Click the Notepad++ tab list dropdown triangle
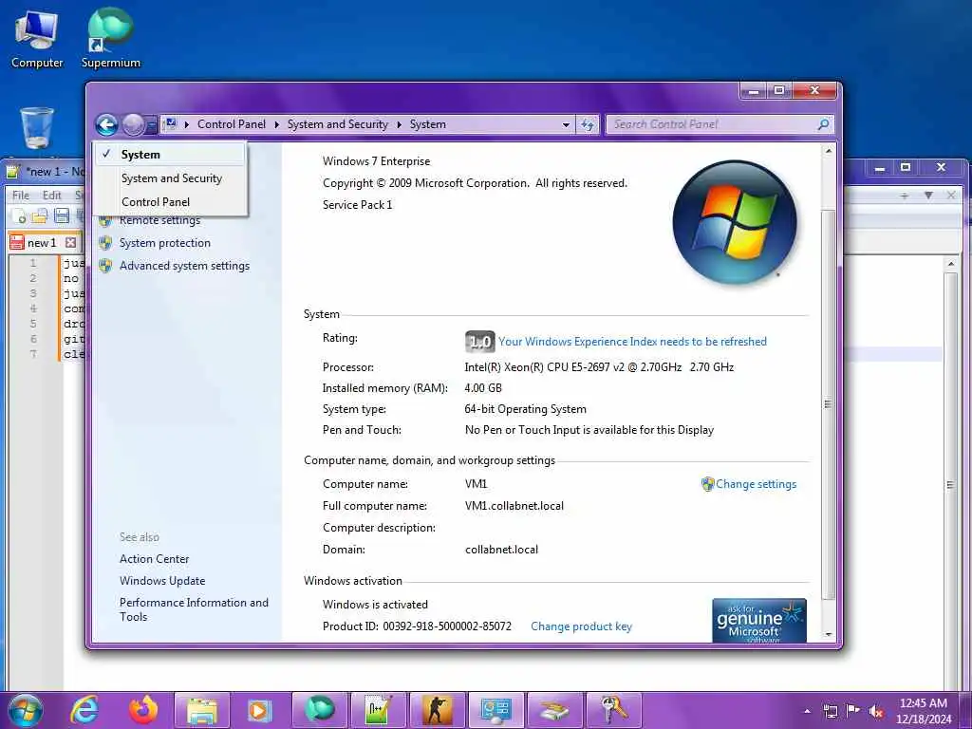The image size is (972, 729). click(x=928, y=196)
